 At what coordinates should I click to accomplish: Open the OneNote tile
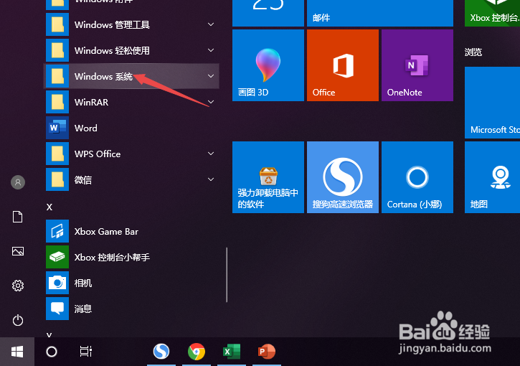tap(417, 65)
